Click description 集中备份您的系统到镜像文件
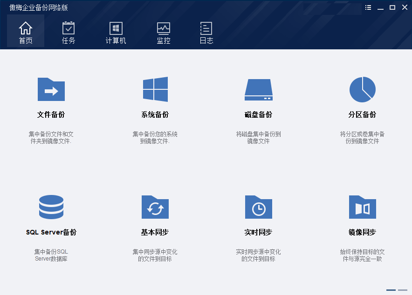The height and width of the screenshot is (295, 412). pos(155,138)
